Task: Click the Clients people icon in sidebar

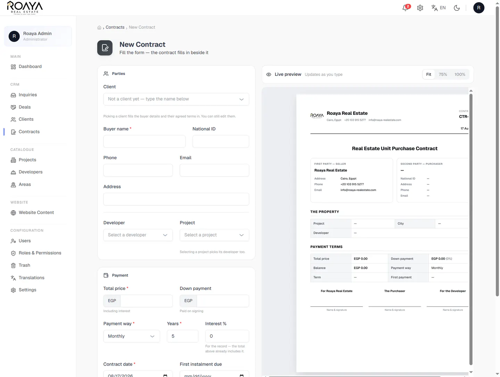Action: 13,119
